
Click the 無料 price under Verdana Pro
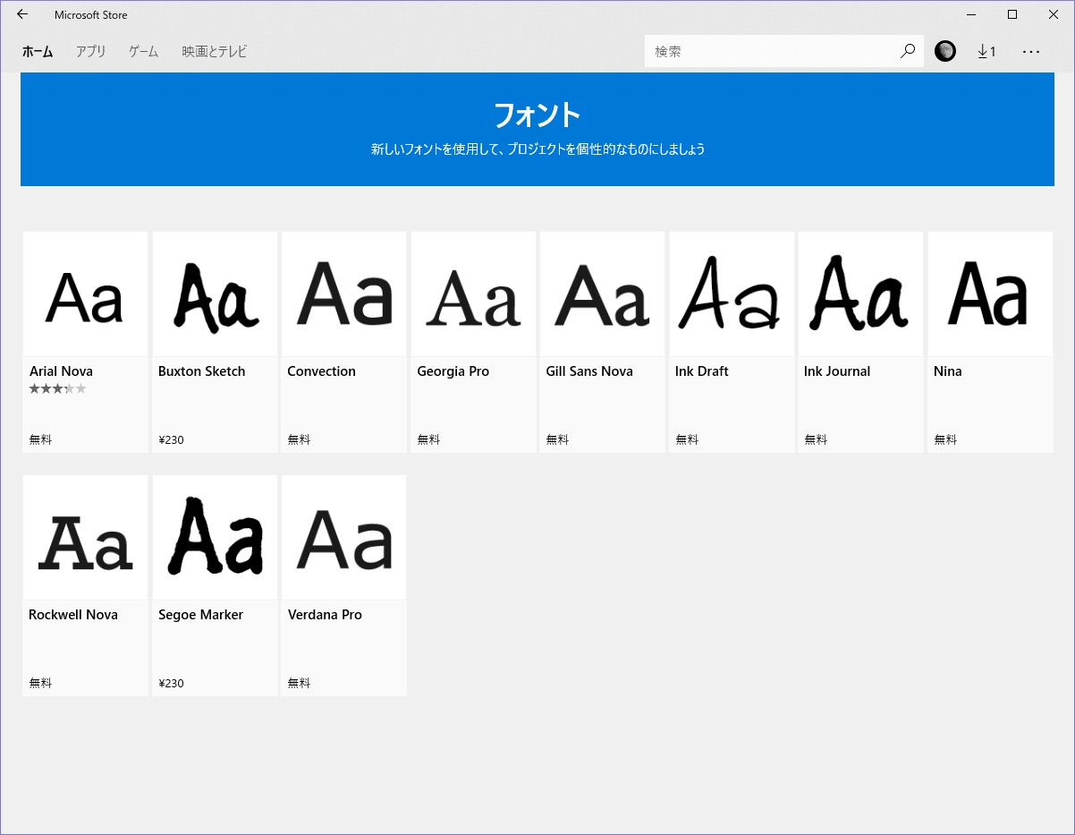(299, 683)
